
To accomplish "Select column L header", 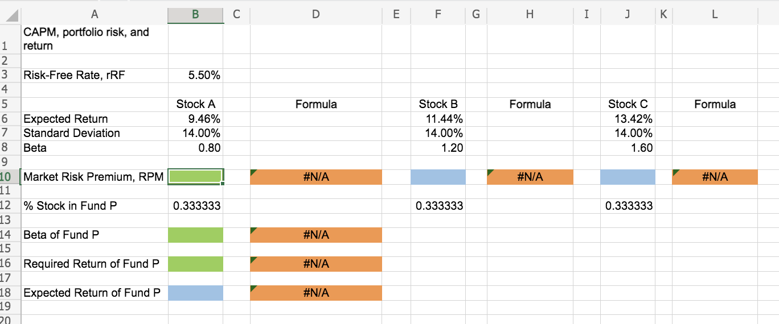I will pos(715,15).
